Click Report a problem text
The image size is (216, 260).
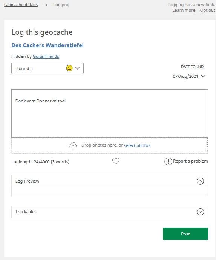coord(190,161)
